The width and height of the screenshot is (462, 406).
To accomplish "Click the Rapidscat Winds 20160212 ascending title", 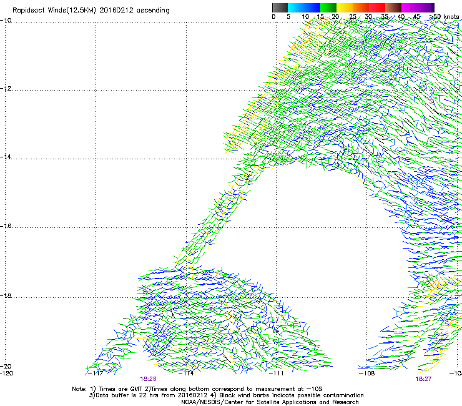I will pyautogui.click(x=91, y=11).
